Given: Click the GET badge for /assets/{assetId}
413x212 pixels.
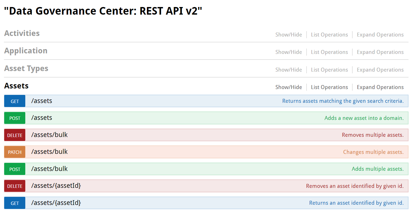Looking at the screenshot, I should pos(15,203).
